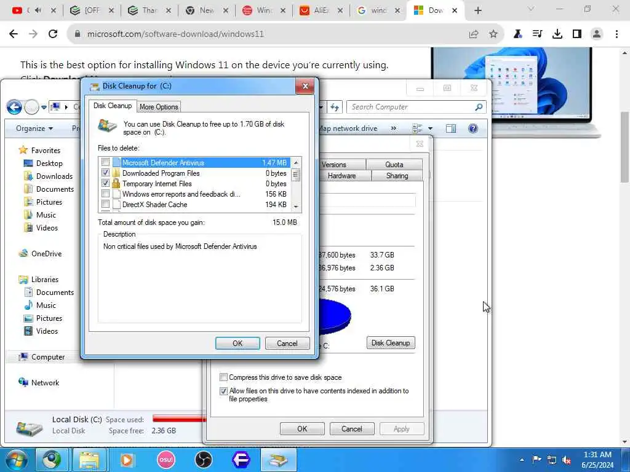630x472 pixels.
Task: Click OK in the Properties dialog
Action: (x=302, y=428)
